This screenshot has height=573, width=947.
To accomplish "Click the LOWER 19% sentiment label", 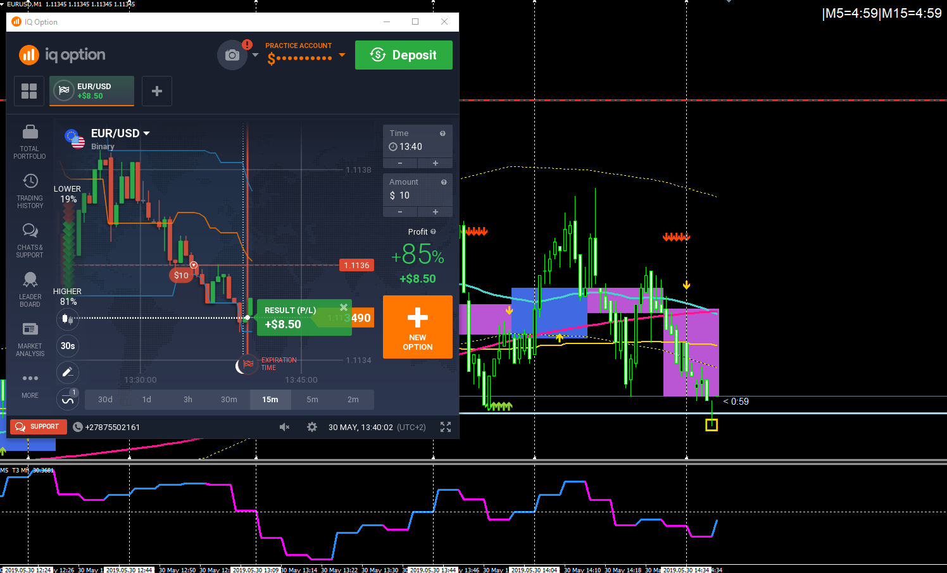I will 68,194.
